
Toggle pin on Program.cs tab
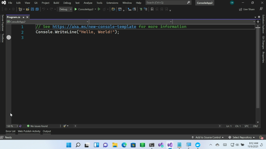23,17
